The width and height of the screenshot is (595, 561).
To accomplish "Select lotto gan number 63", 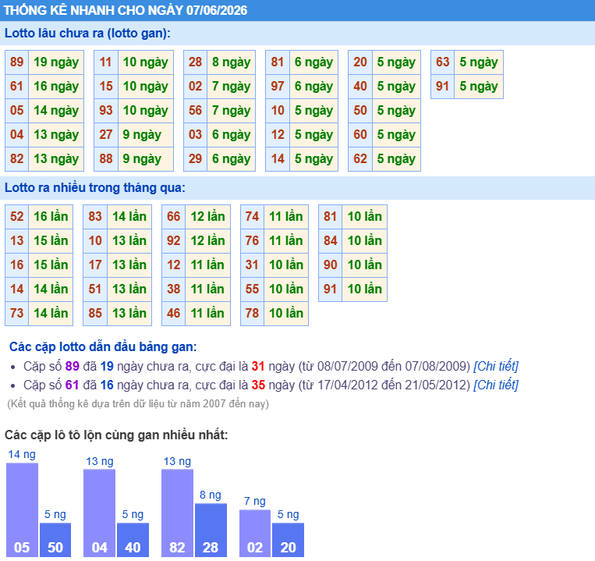I will pyautogui.click(x=443, y=62).
